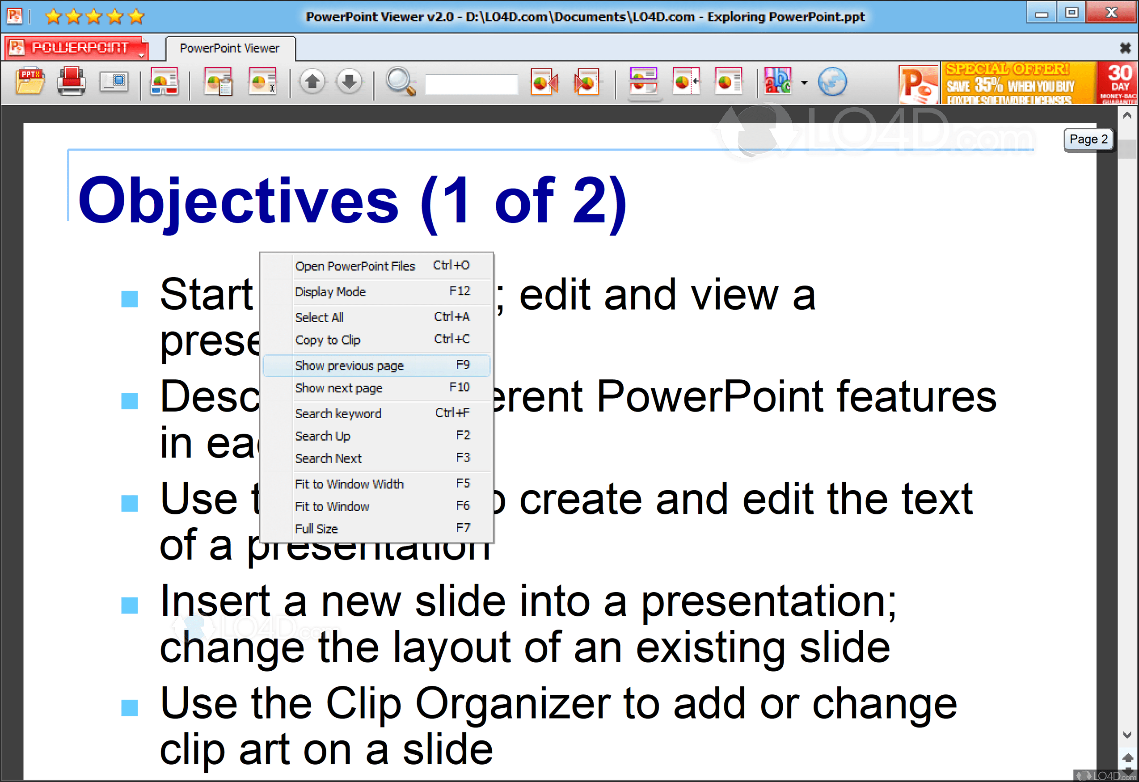This screenshot has width=1139, height=782.
Task: Choose Show next page menu entry
Action: click(376, 388)
